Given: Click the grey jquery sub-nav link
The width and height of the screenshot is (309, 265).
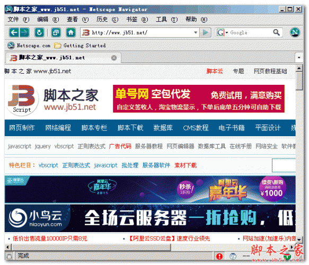Looking at the screenshot, I should point(43,146).
